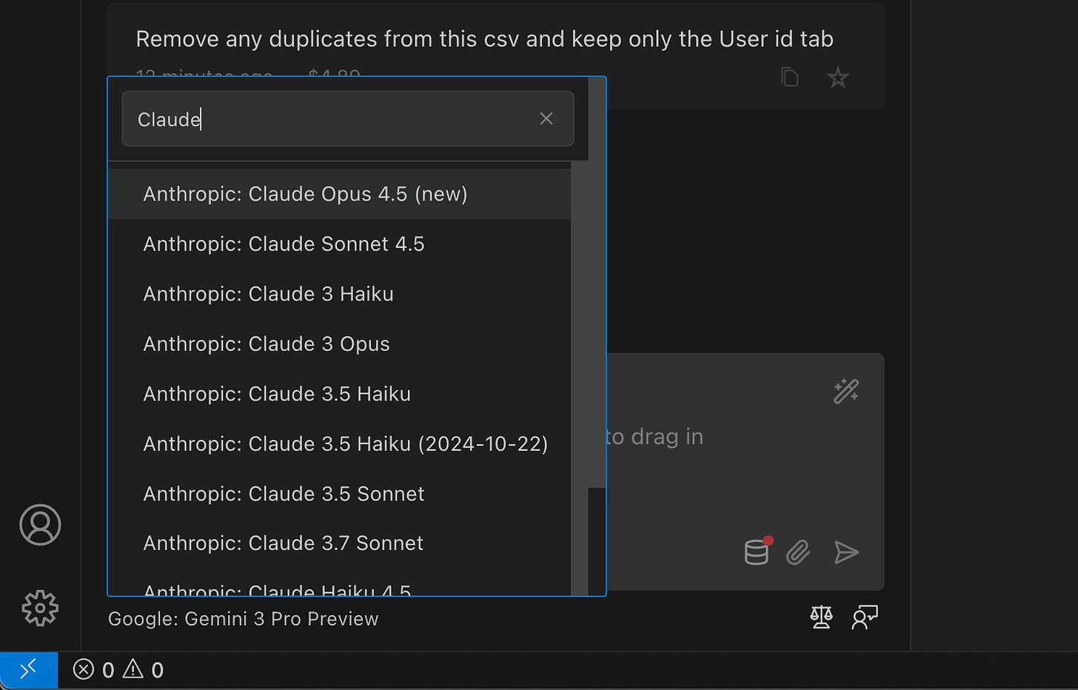The width and height of the screenshot is (1078, 690).
Task: Pick Anthropic: Claude 3.5 Sonnet
Action: point(339,494)
